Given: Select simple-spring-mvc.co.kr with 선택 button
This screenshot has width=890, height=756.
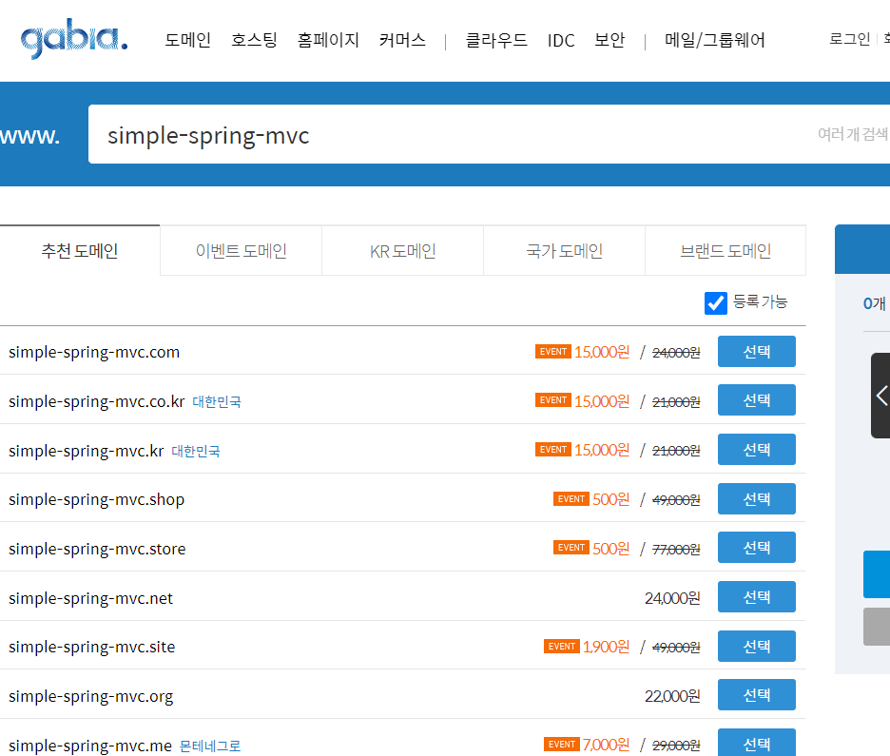Looking at the screenshot, I should pyautogui.click(x=757, y=400).
